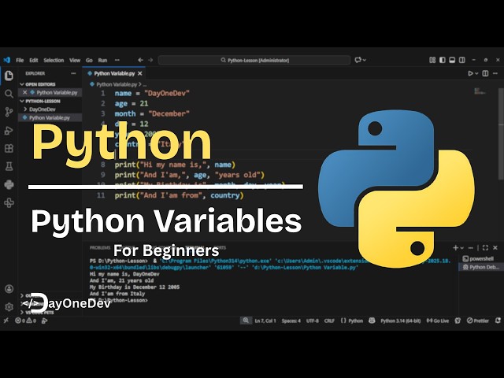
Task: Switch to the PROBLEMS panel tab
Action: coord(100,247)
